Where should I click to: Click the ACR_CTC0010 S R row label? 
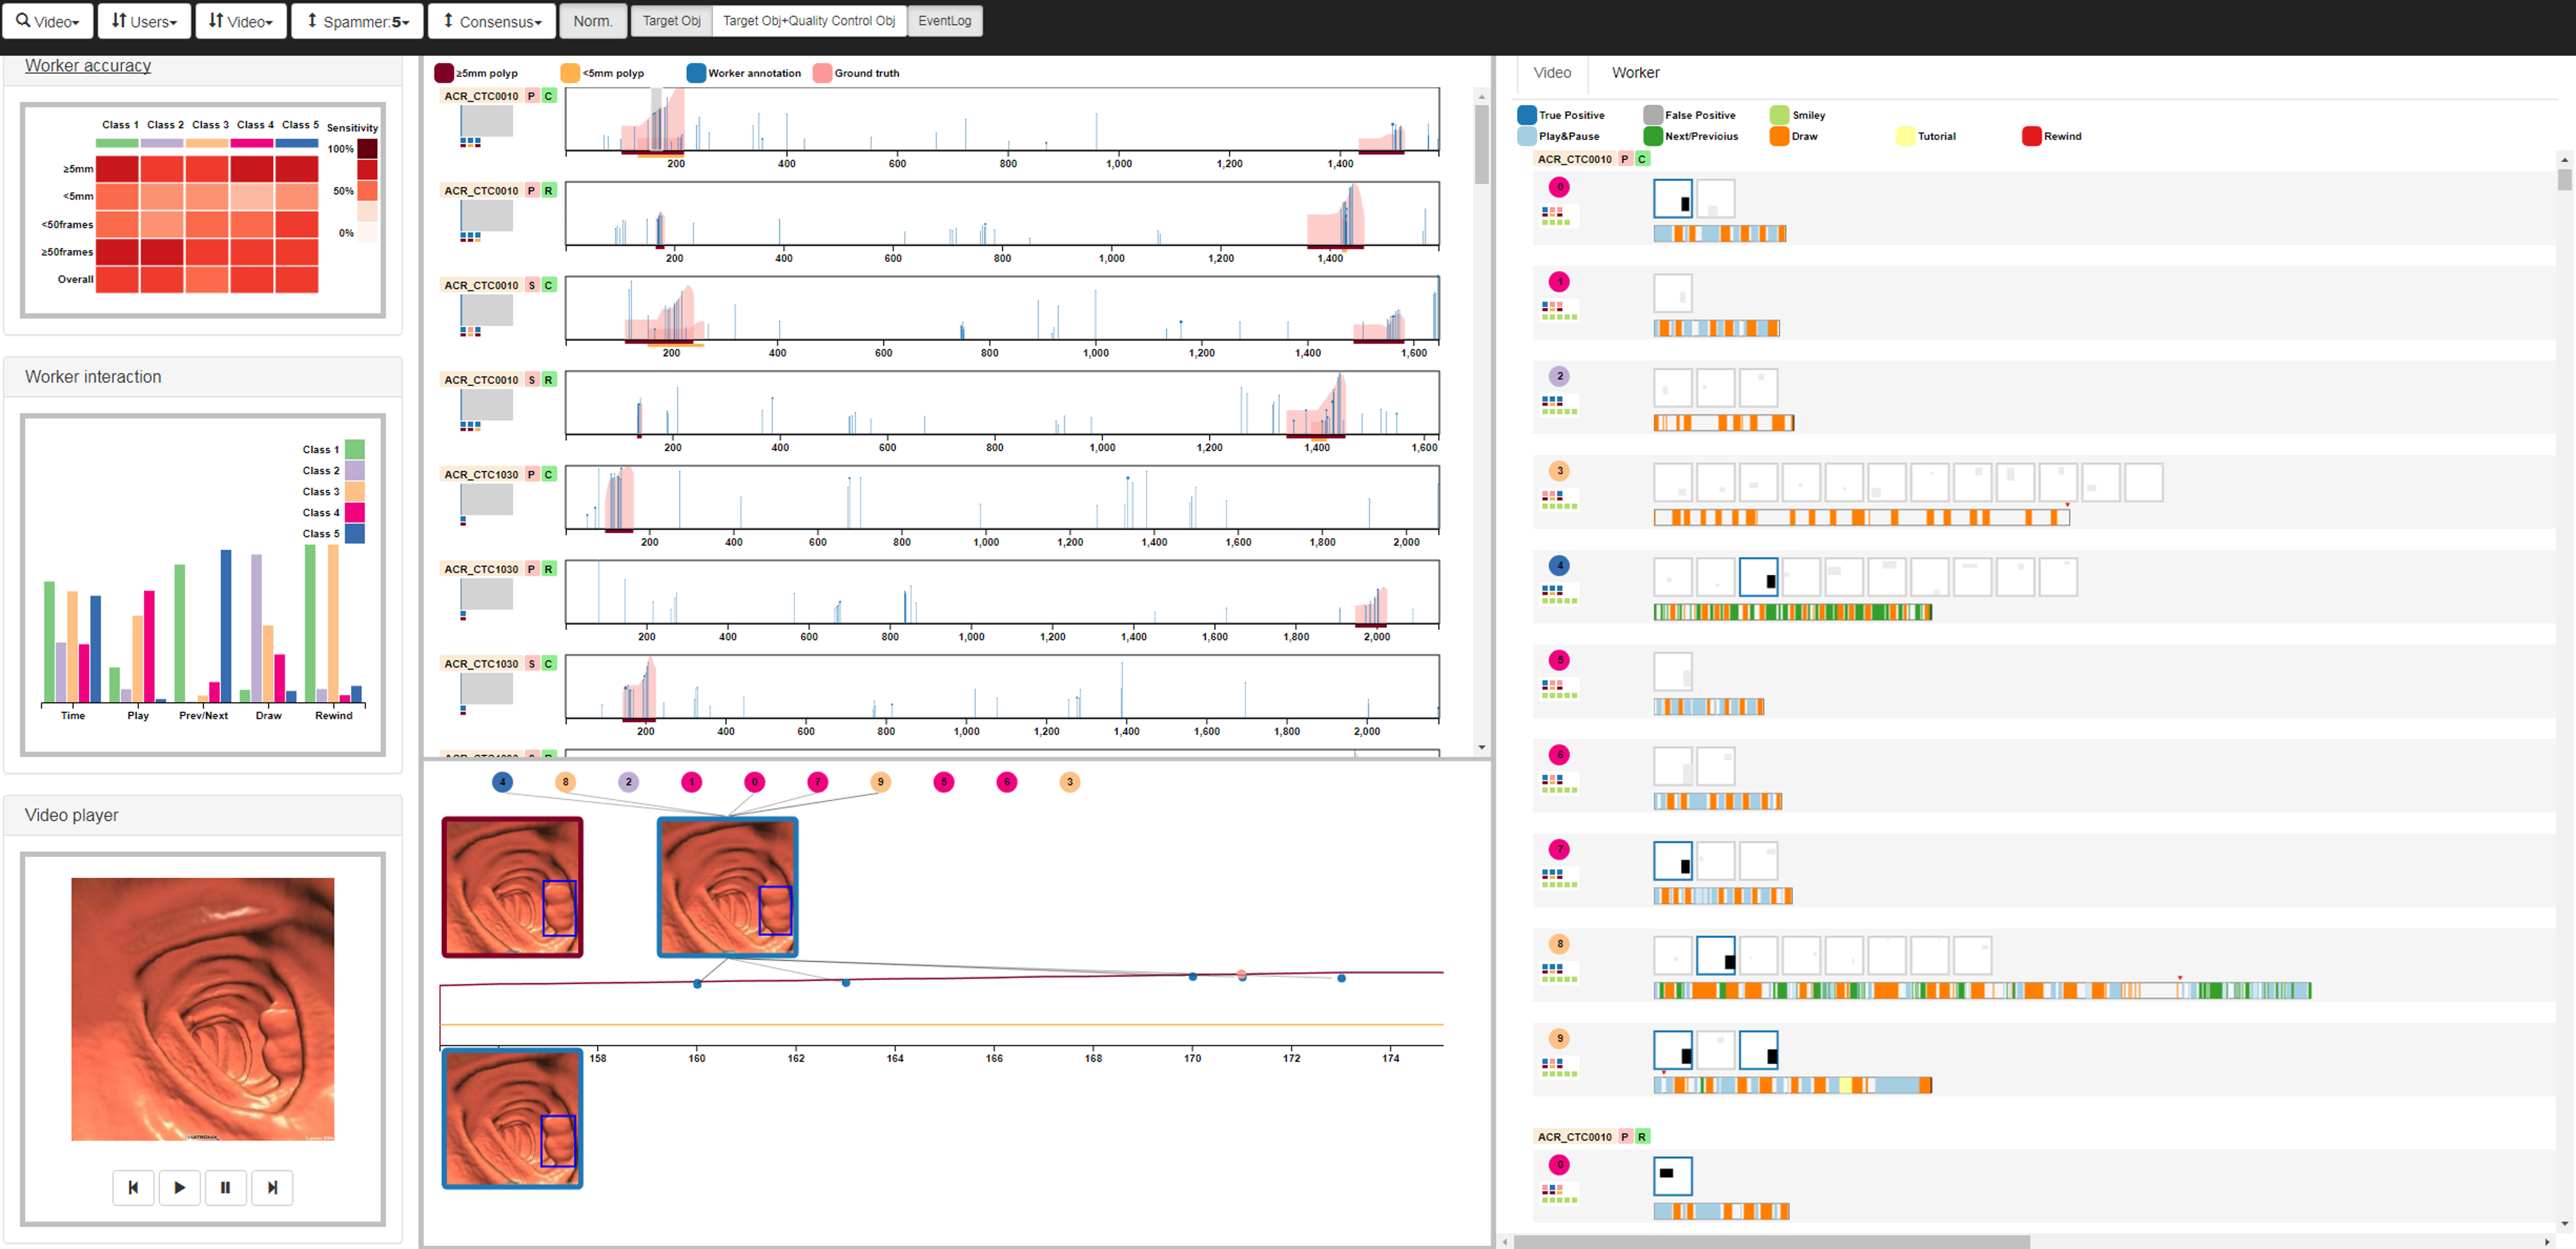pyautogui.click(x=498, y=380)
